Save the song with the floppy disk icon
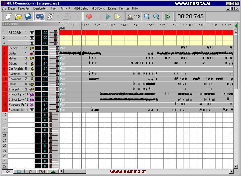Image resolution: width=241 pixels, height=176 pixels. click(28, 16)
